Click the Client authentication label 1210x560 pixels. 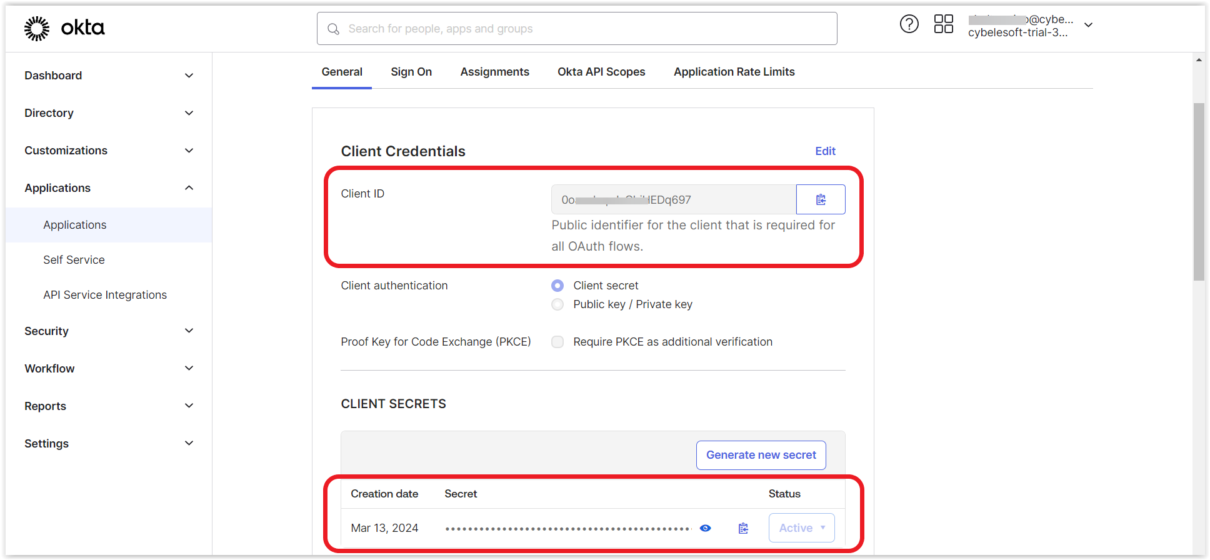[394, 286]
